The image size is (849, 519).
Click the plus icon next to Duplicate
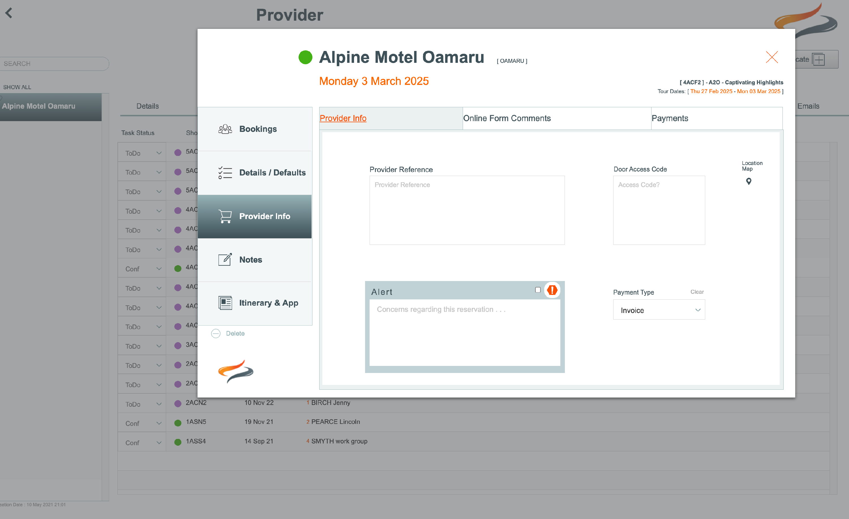pyautogui.click(x=818, y=59)
